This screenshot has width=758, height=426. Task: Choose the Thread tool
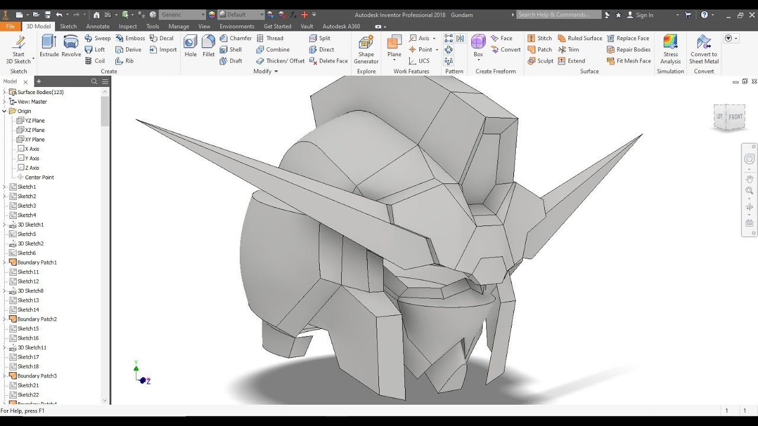pos(270,38)
